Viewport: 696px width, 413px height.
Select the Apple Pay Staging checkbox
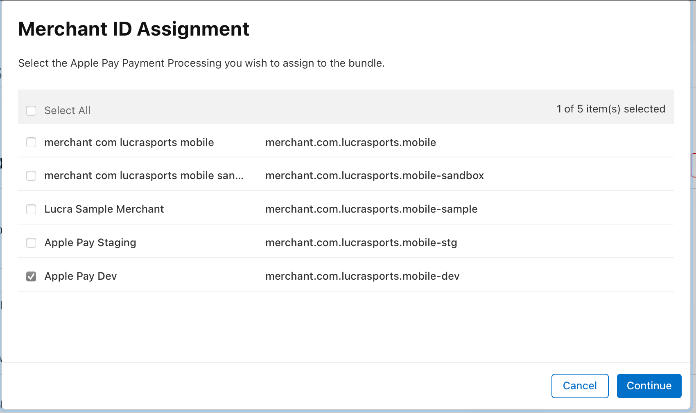tap(31, 243)
